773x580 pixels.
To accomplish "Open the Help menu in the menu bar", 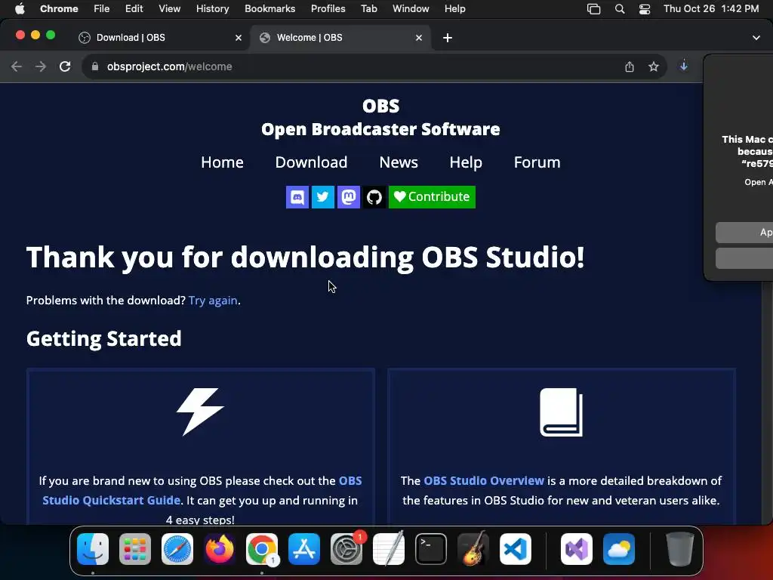I will (x=454, y=9).
